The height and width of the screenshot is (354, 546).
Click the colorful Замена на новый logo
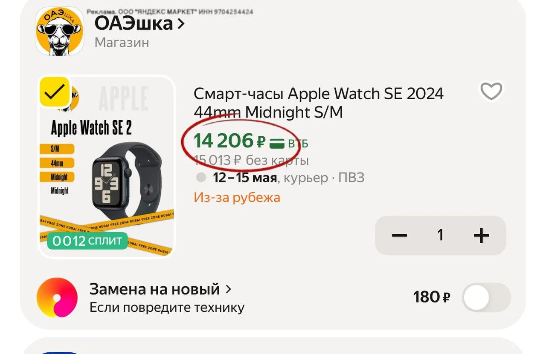pyautogui.click(x=57, y=297)
